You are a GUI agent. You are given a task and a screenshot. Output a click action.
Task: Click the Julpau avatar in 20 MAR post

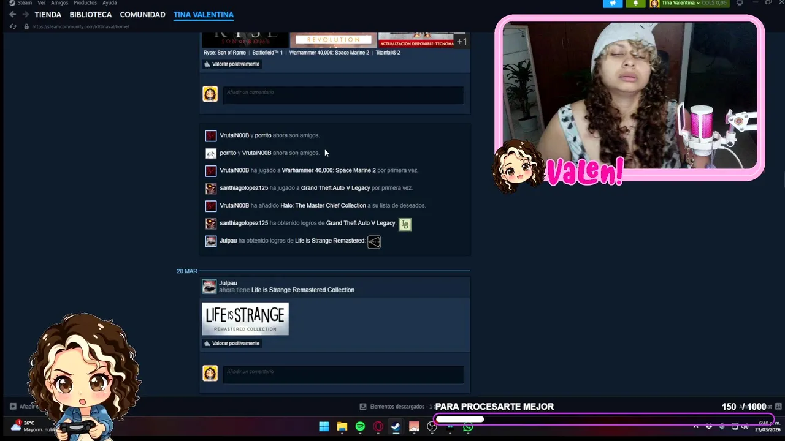click(x=210, y=286)
